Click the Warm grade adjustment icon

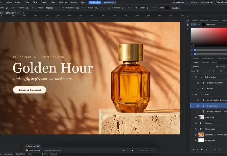tap(201, 129)
